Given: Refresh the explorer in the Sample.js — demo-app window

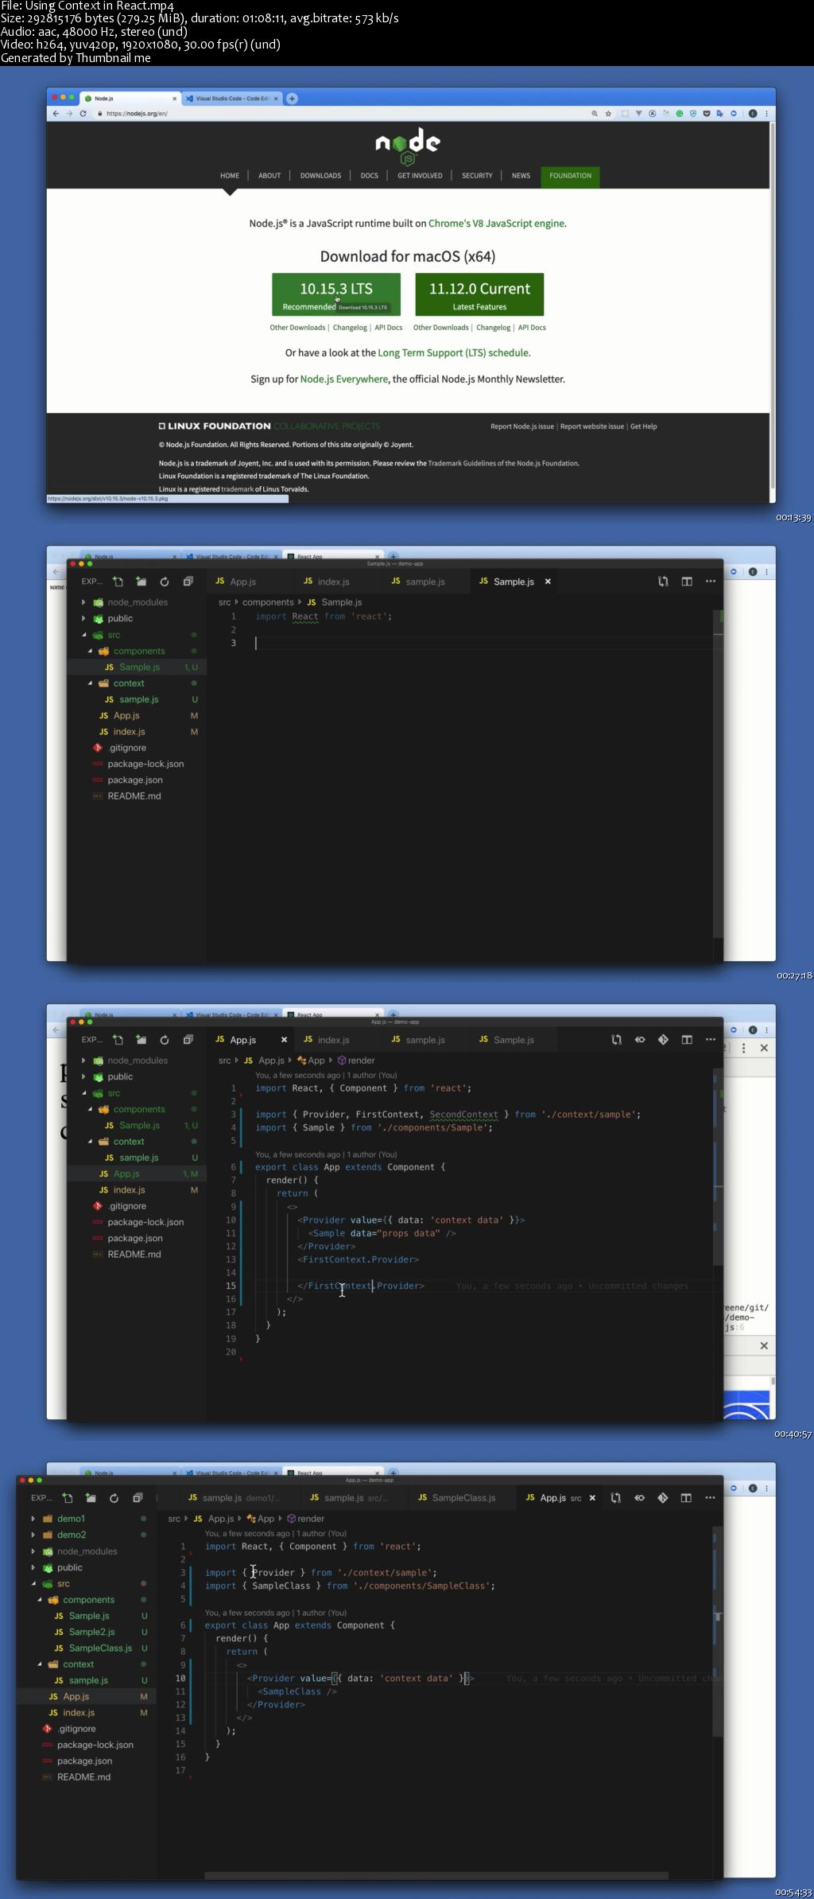Looking at the screenshot, I should [164, 582].
